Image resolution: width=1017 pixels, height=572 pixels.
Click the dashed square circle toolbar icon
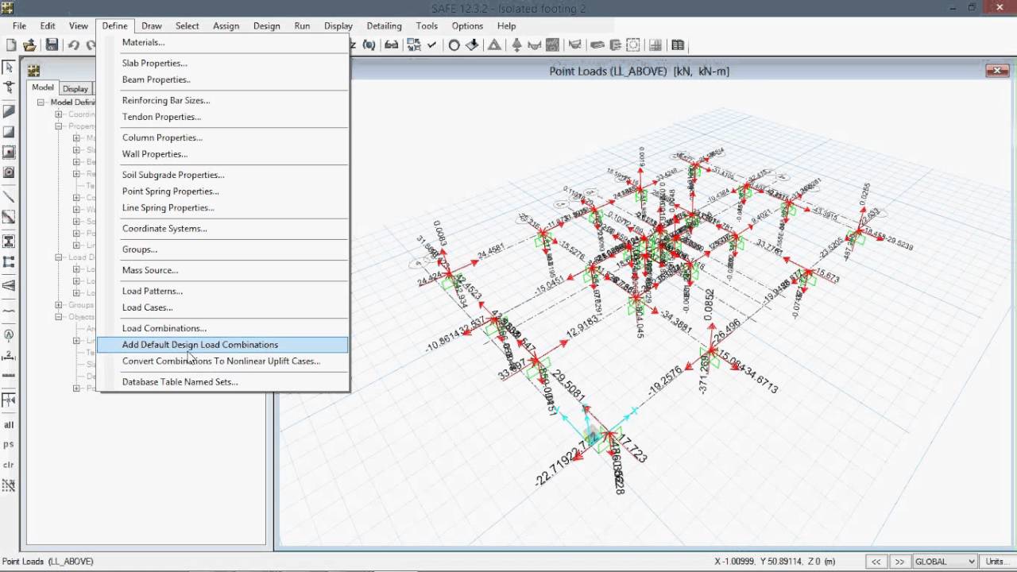[633, 45]
